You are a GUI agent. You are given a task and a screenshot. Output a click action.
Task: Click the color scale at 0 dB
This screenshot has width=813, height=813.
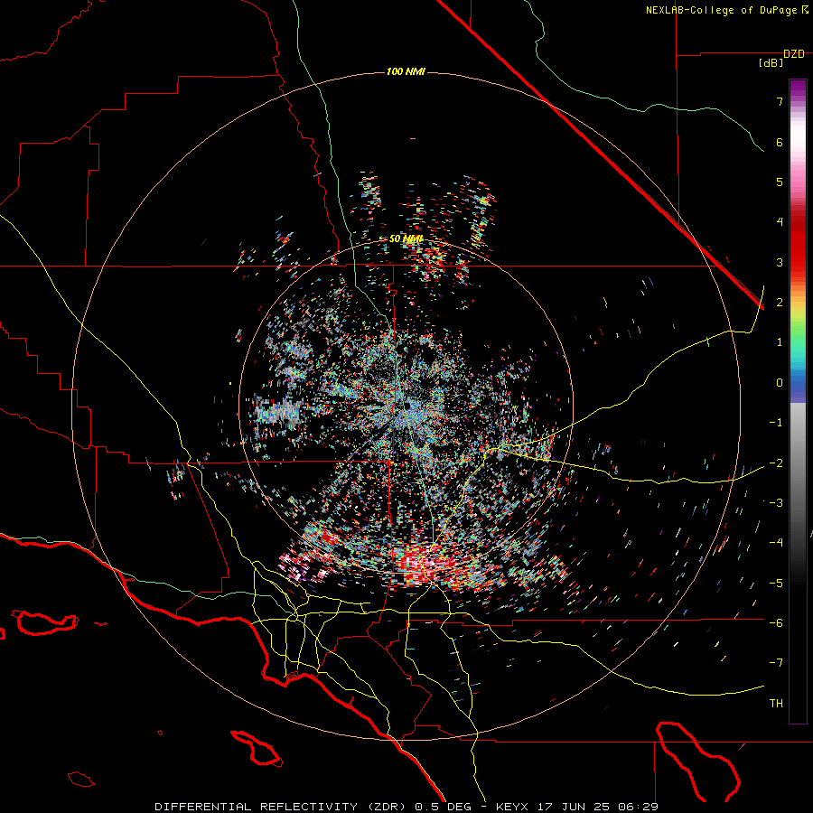click(798, 383)
